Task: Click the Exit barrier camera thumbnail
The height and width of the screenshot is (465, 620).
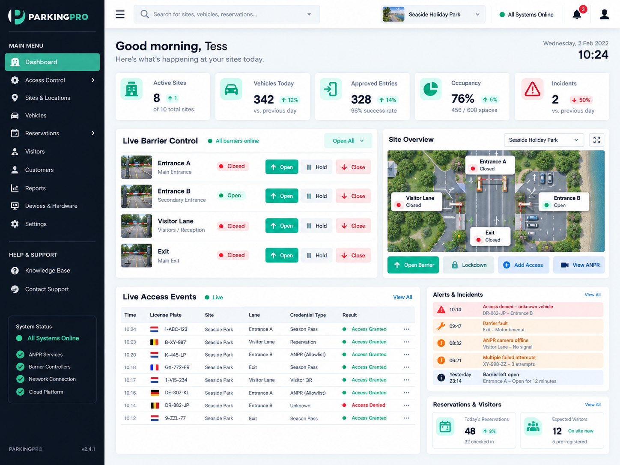Action: 137,256
